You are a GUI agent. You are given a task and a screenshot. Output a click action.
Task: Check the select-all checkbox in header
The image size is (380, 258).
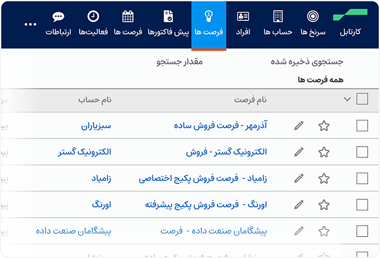362,99
